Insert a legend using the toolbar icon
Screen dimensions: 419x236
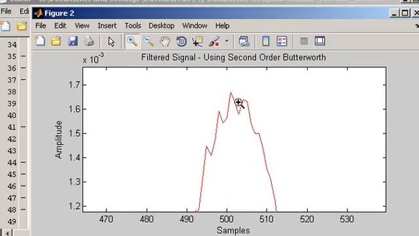(282, 41)
